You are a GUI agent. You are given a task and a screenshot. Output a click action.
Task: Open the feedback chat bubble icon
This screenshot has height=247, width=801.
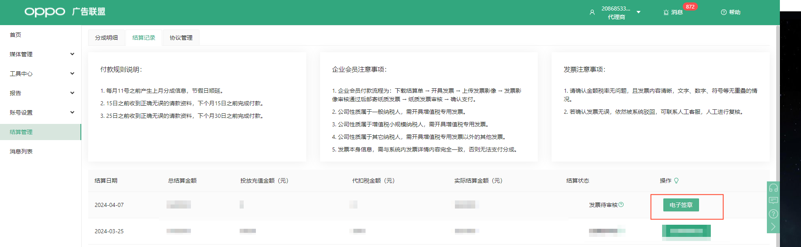(773, 200)
